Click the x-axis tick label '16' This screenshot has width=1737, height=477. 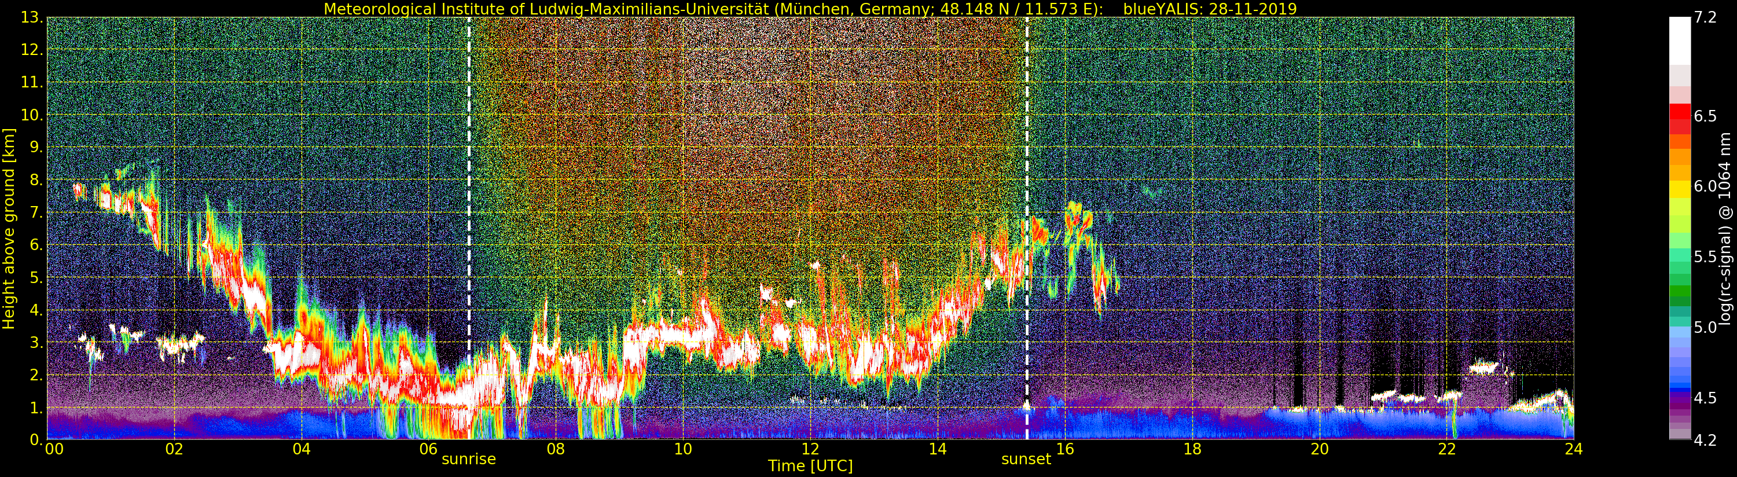click(x=1065, y=449)
